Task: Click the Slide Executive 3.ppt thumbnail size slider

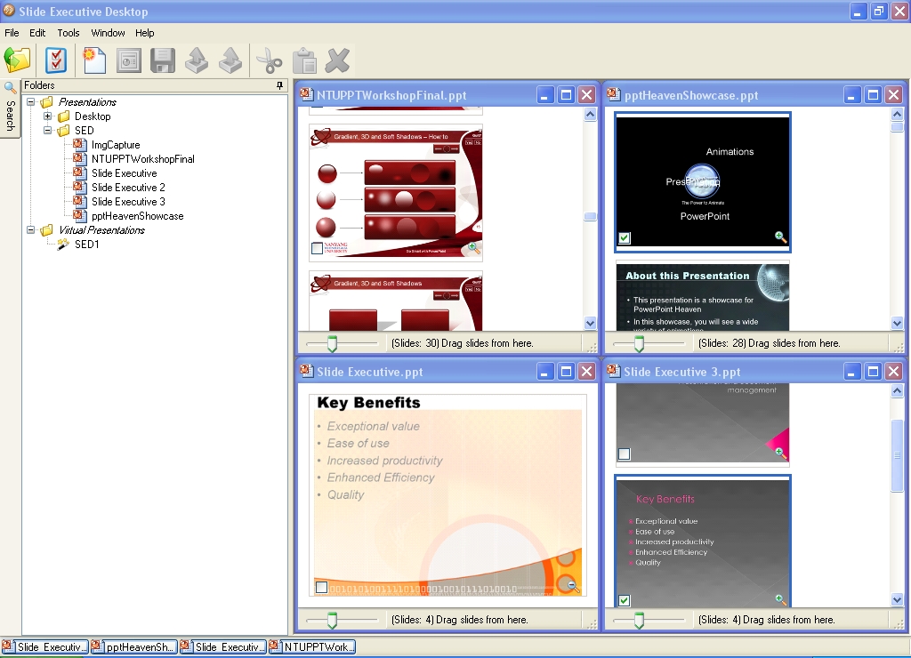Action: pos(639,621)
